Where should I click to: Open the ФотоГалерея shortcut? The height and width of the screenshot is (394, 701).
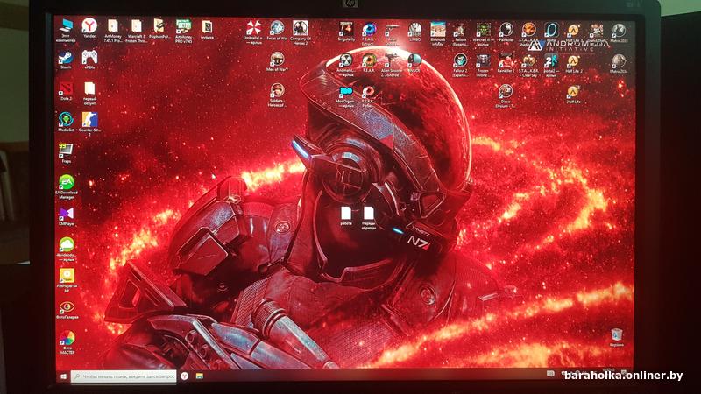(x=67, y=309)
